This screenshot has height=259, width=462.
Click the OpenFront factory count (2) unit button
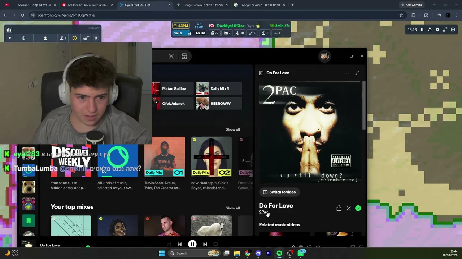tap(227, 33)
